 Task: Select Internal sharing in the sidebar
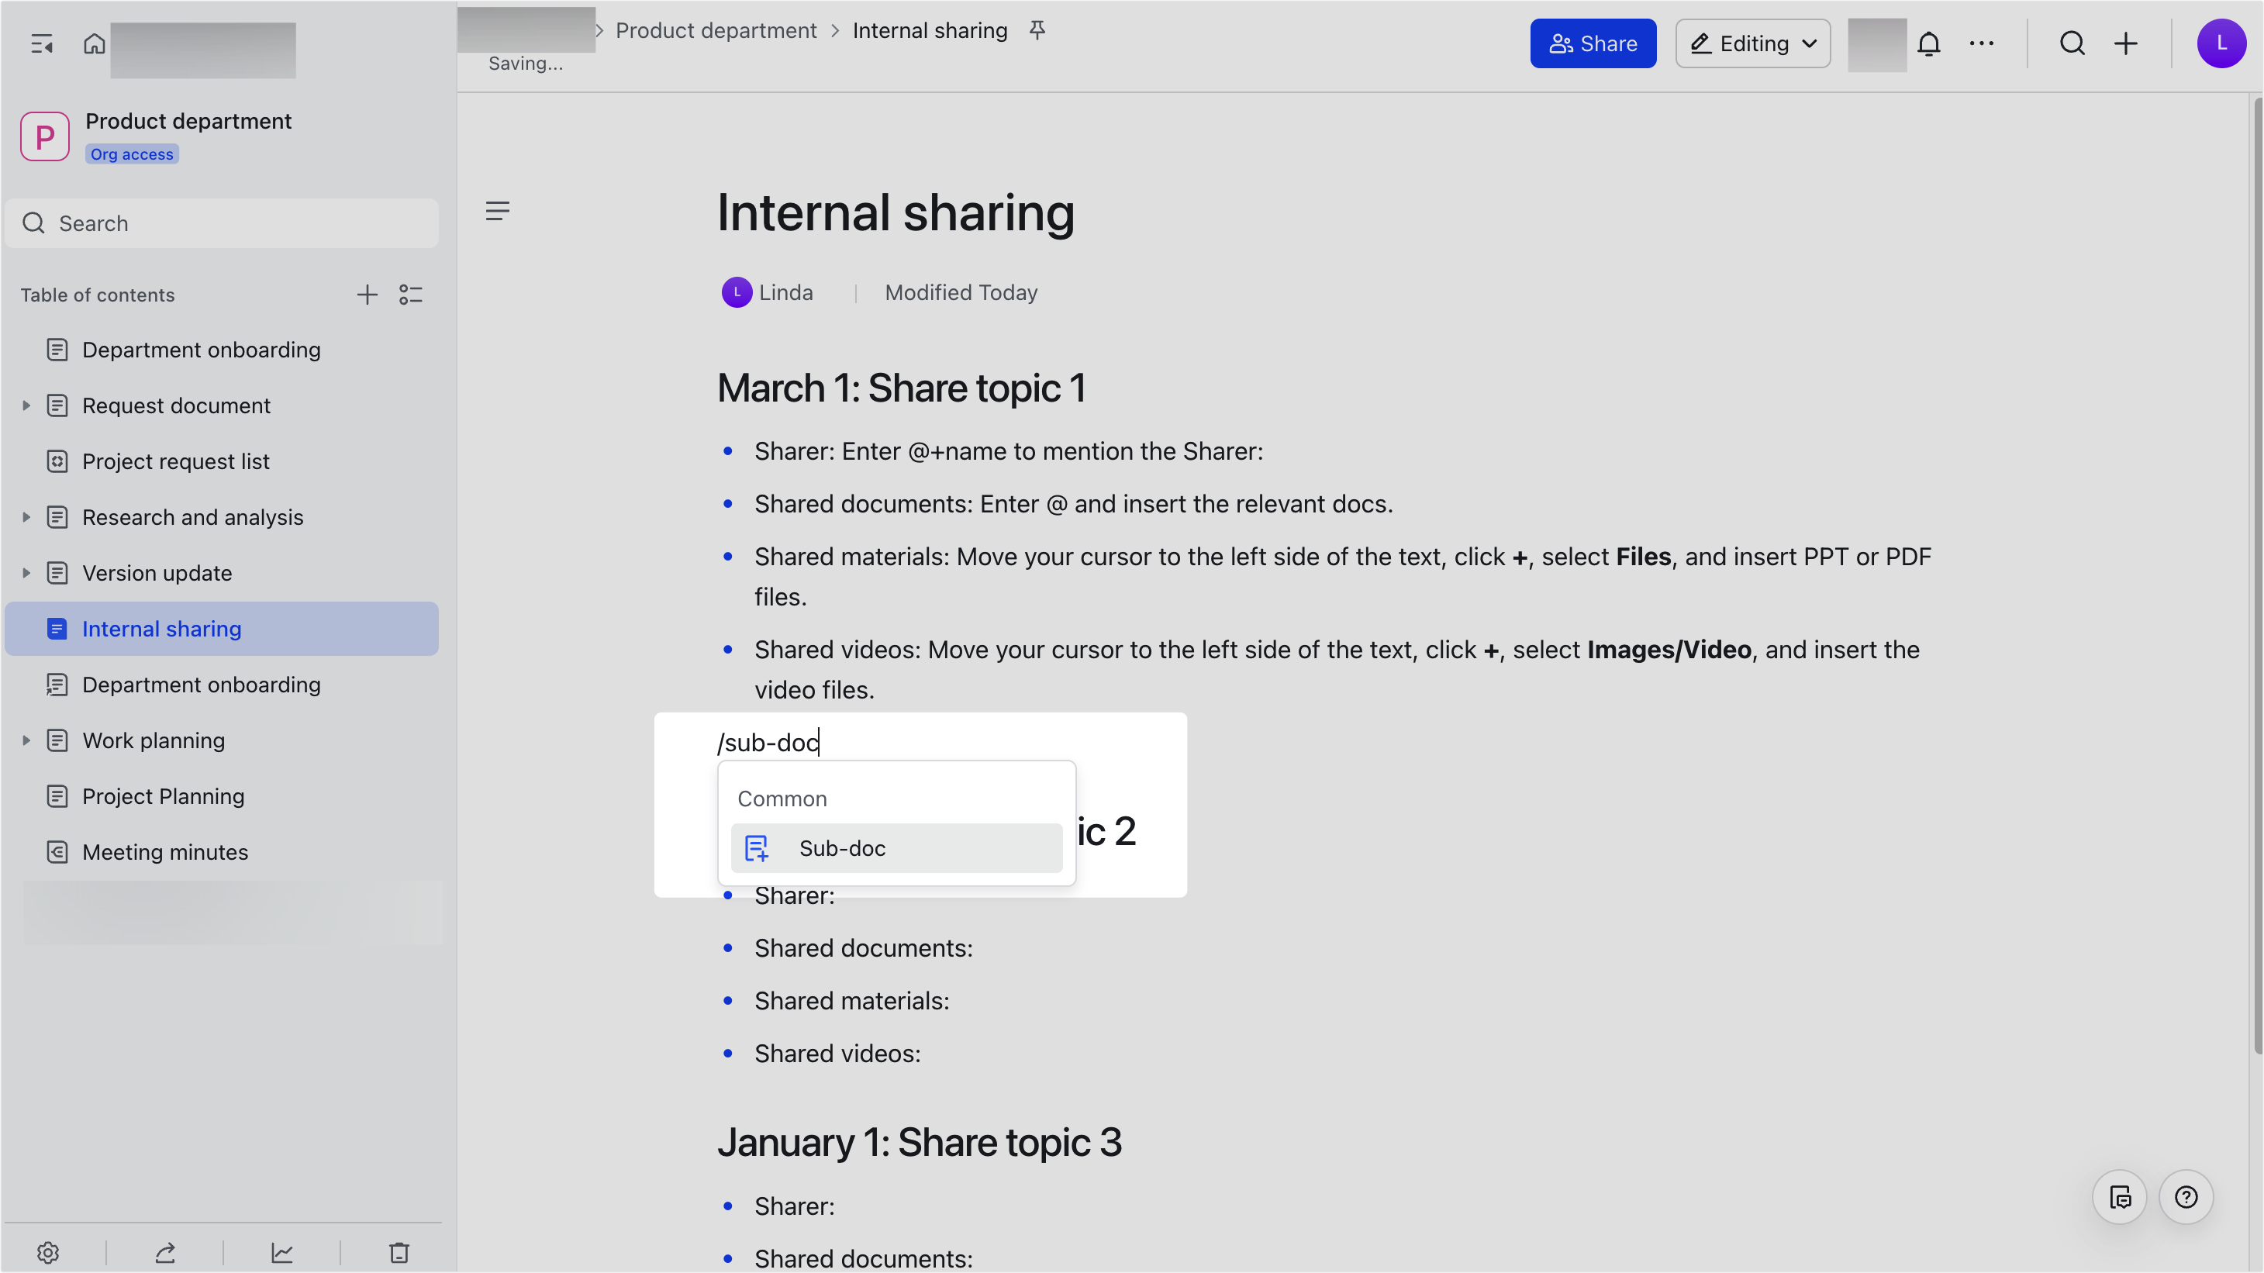[x=222, y=628]
